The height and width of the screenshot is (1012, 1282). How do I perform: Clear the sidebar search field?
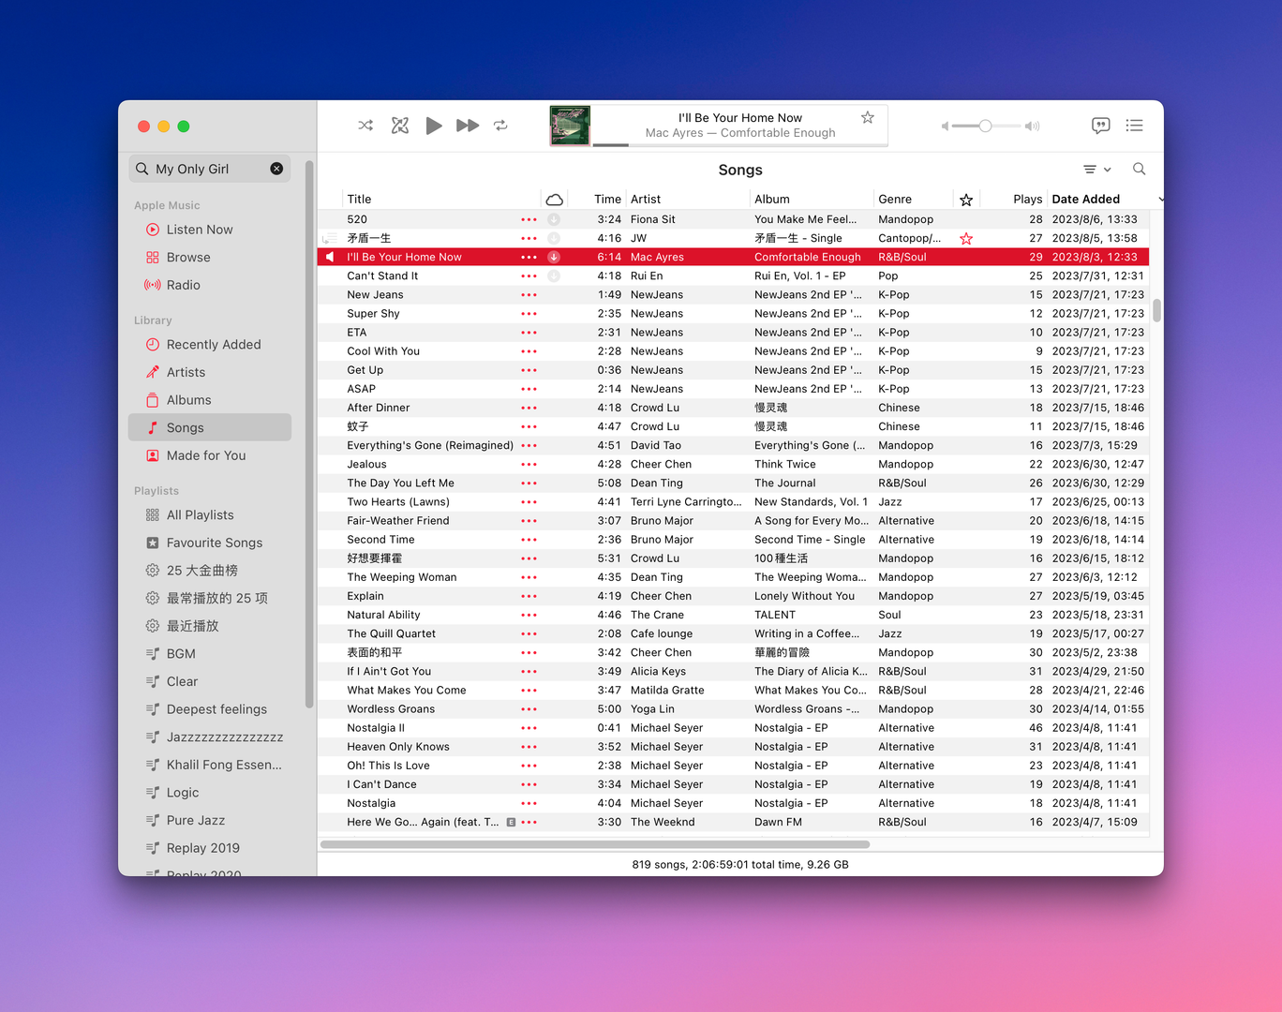coord(276,169)
